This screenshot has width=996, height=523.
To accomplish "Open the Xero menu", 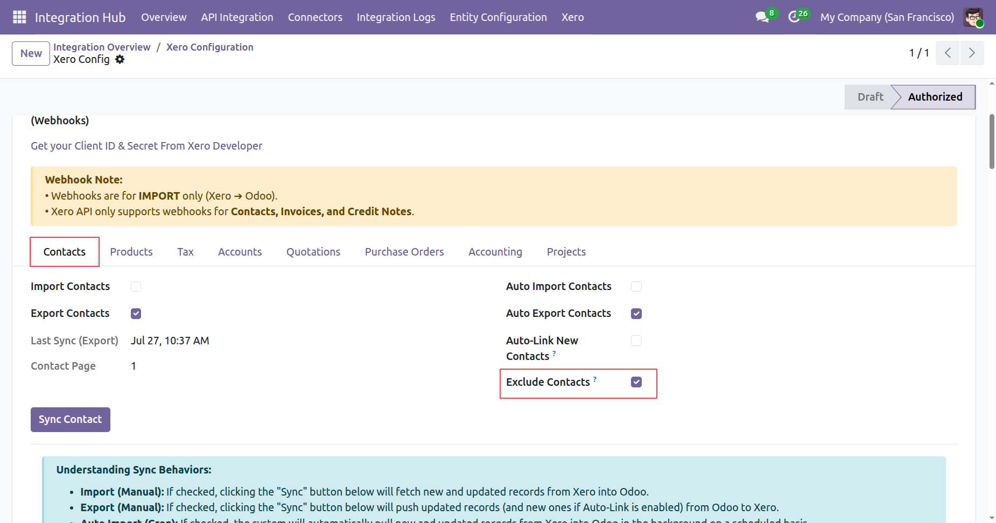I will [573, 17].
